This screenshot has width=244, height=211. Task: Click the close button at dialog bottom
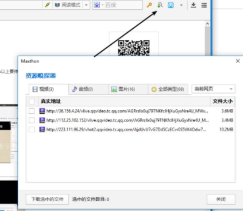221,200
